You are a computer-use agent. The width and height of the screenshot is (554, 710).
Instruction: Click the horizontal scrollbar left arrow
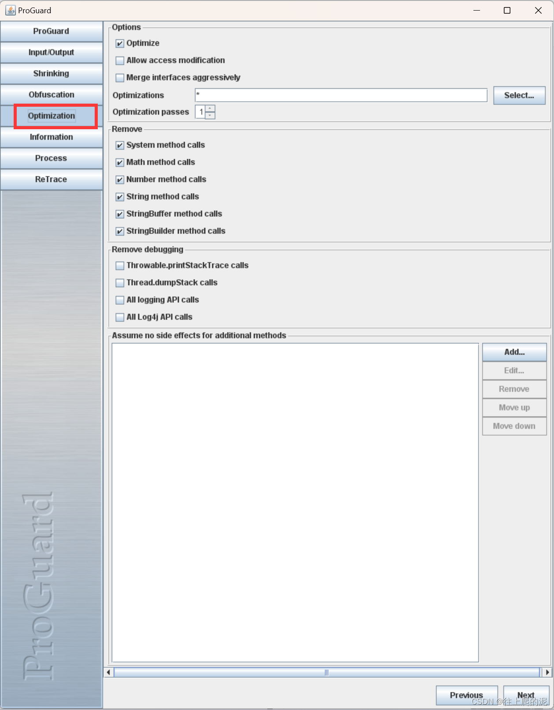click(108, 673)
